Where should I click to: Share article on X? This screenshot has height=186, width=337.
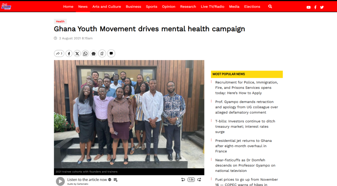click(77, 54)
